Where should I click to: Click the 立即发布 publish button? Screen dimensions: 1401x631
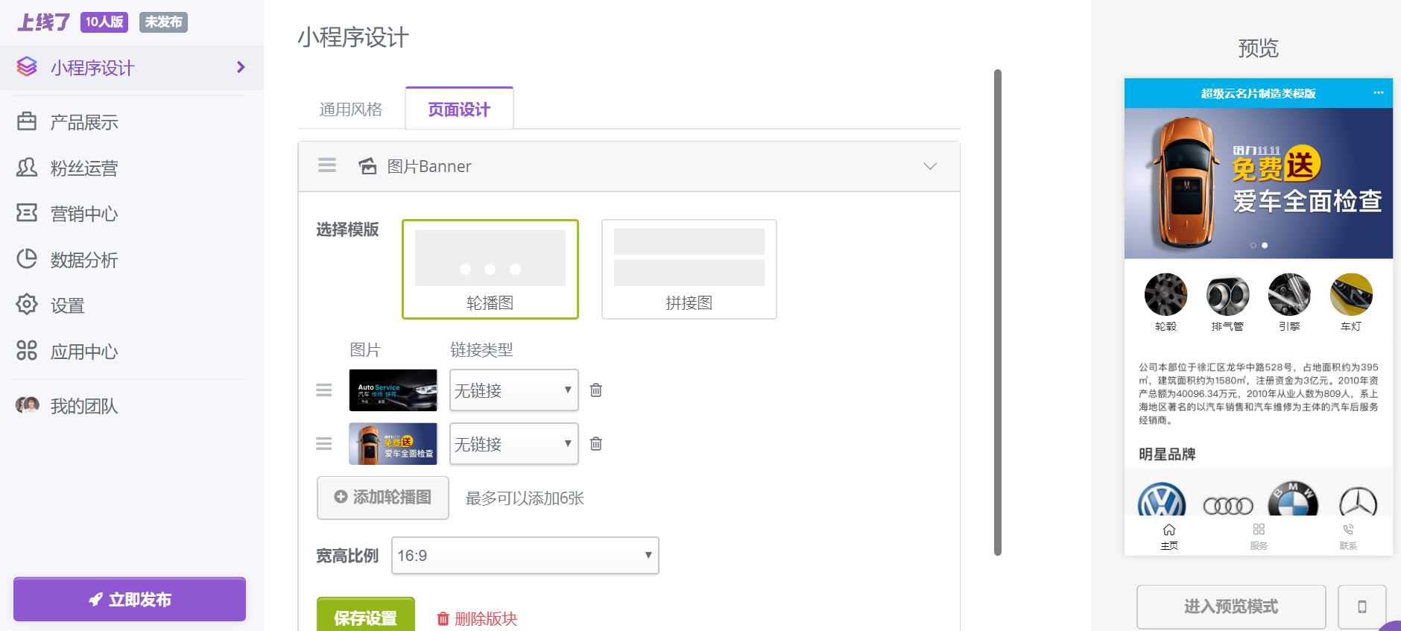130,599
